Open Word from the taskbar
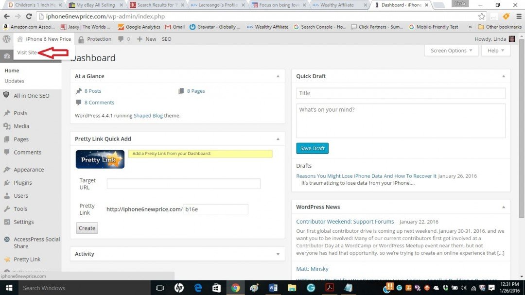Image resolution: width=525 pixels, height=295 pixels. pyautogui.click(x=273, y=288)
